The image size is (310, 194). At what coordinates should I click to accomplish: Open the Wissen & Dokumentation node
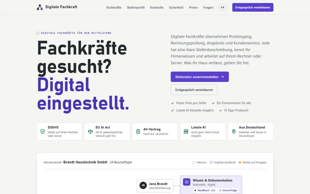point(211,185)
